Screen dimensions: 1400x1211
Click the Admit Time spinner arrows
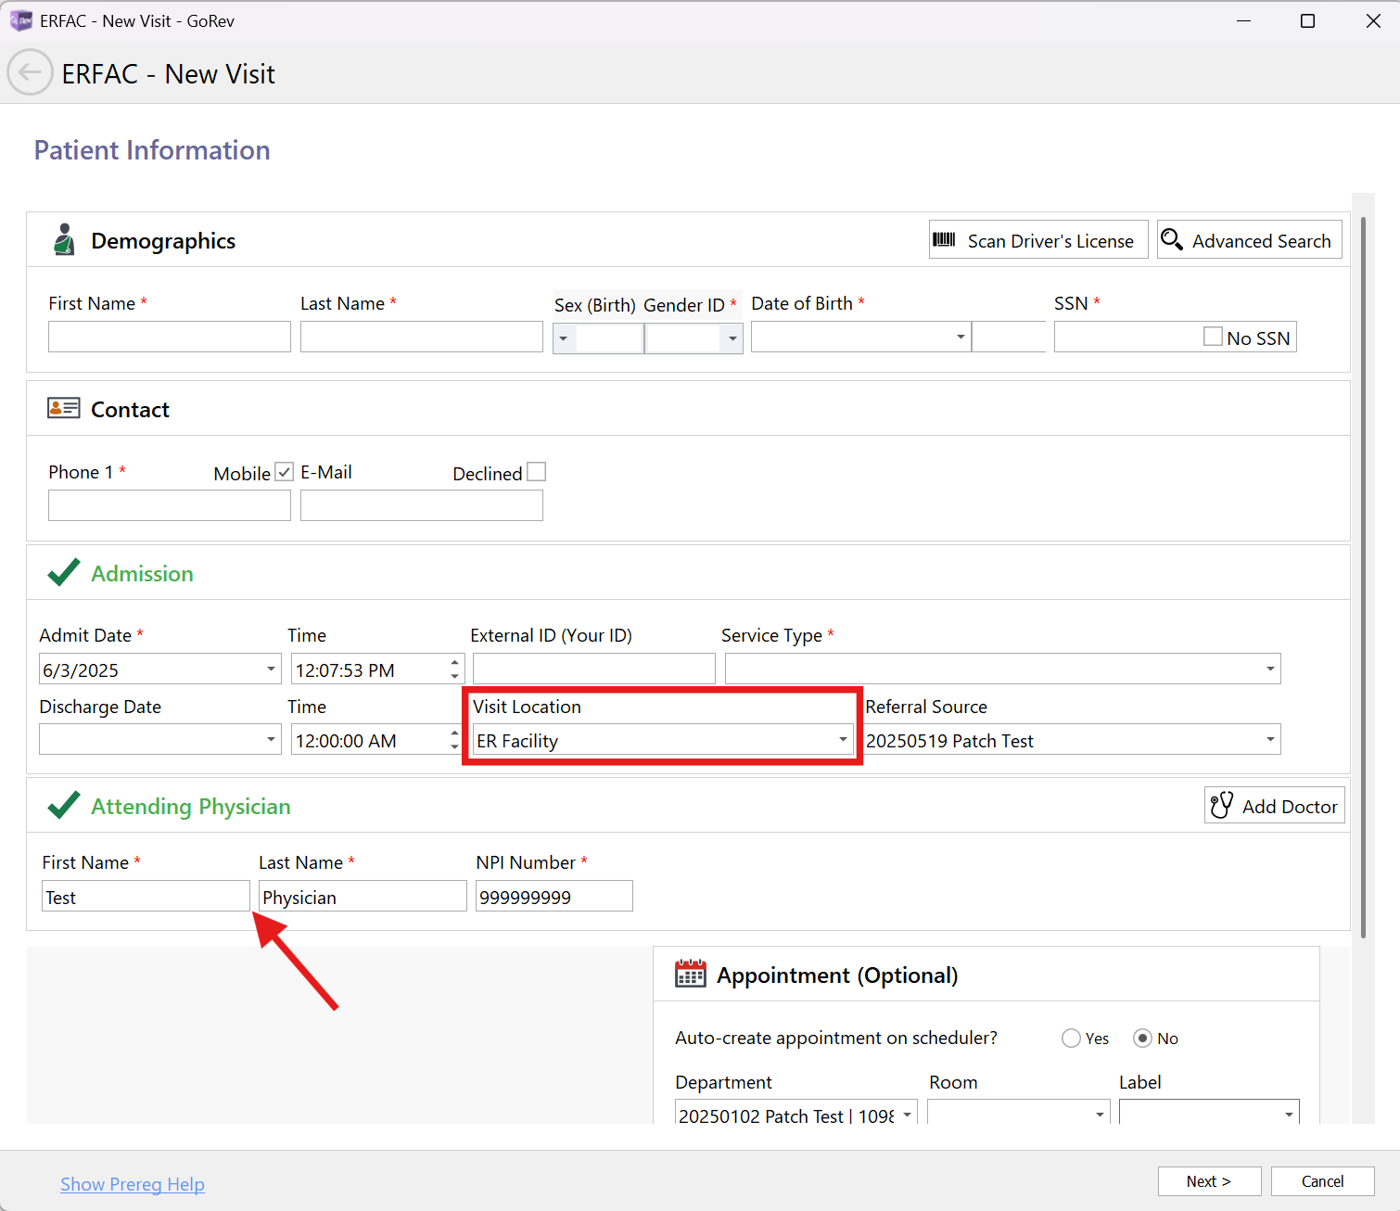coord(454,669)
